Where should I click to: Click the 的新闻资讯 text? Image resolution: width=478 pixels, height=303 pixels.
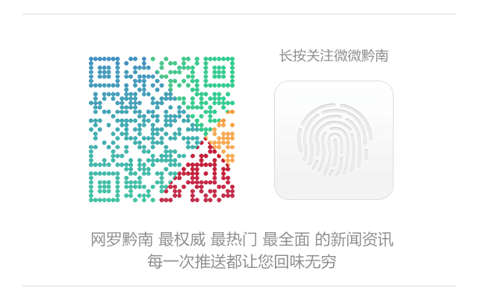[x=354, y=240]
